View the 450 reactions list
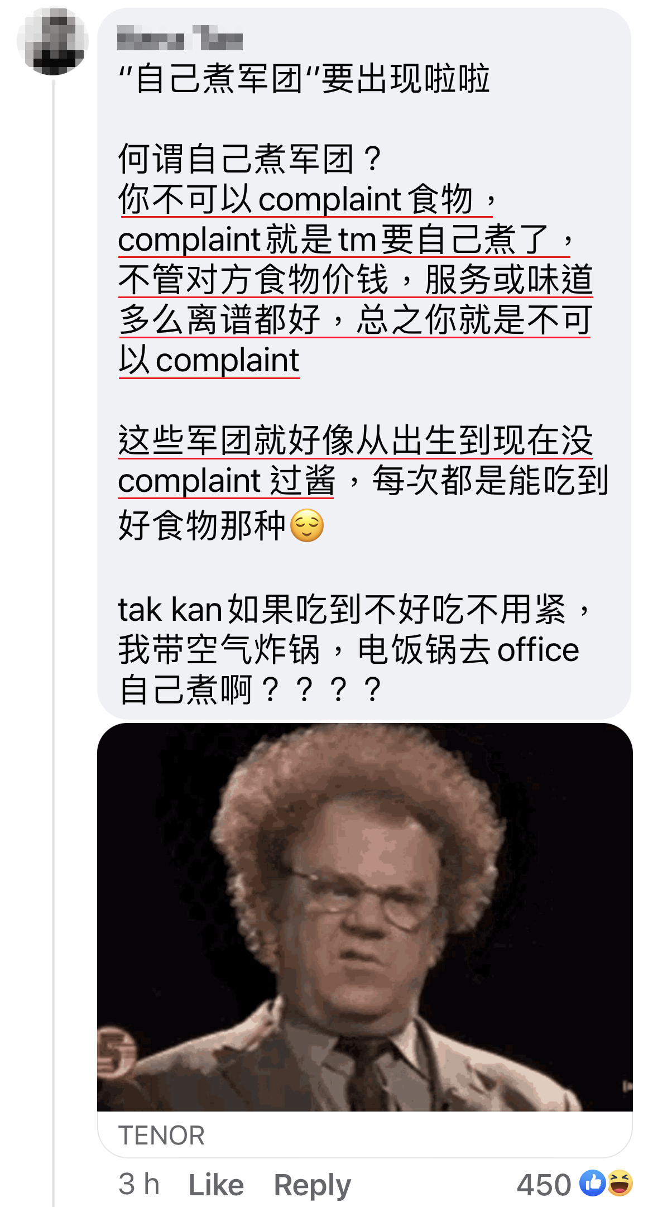 544,1185
